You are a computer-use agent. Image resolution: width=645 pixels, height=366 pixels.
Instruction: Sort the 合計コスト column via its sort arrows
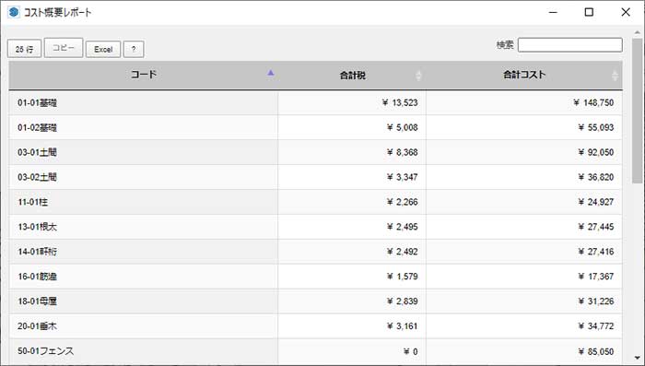click(x=615, y=76)
